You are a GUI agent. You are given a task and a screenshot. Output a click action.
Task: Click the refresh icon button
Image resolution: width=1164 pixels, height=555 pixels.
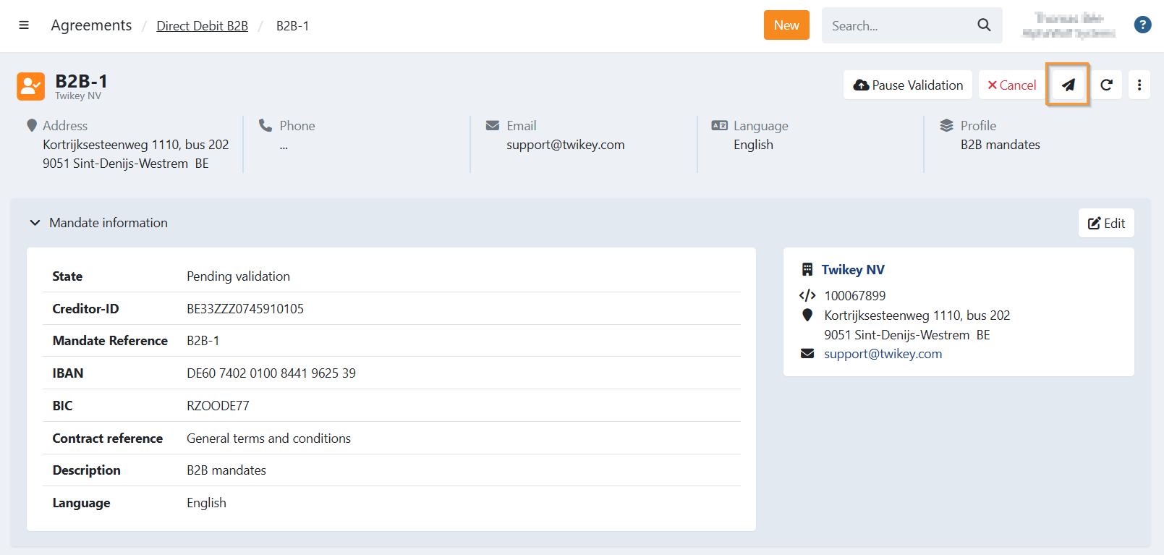pyautogui.click(x=1106, y=85)
